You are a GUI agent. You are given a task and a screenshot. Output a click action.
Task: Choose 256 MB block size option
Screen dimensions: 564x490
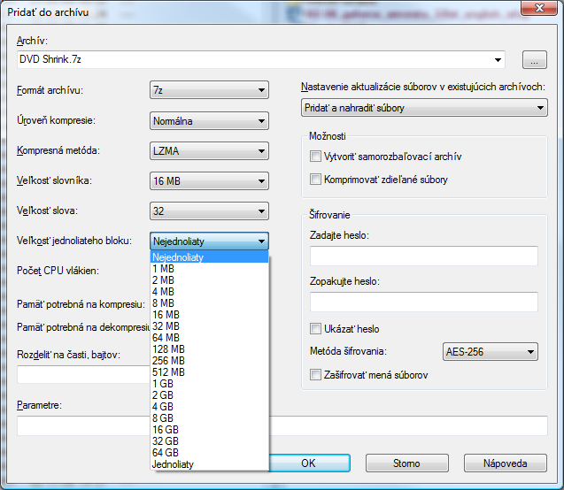(209, 361)
